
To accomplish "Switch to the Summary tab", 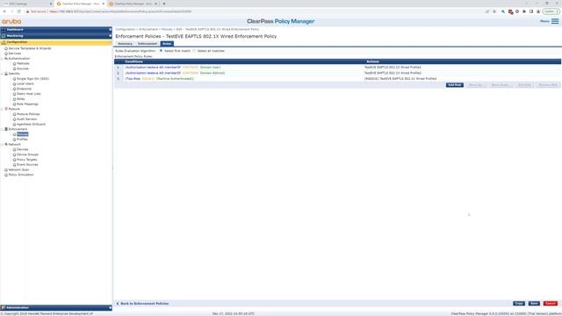I will [x=125, y=44].
